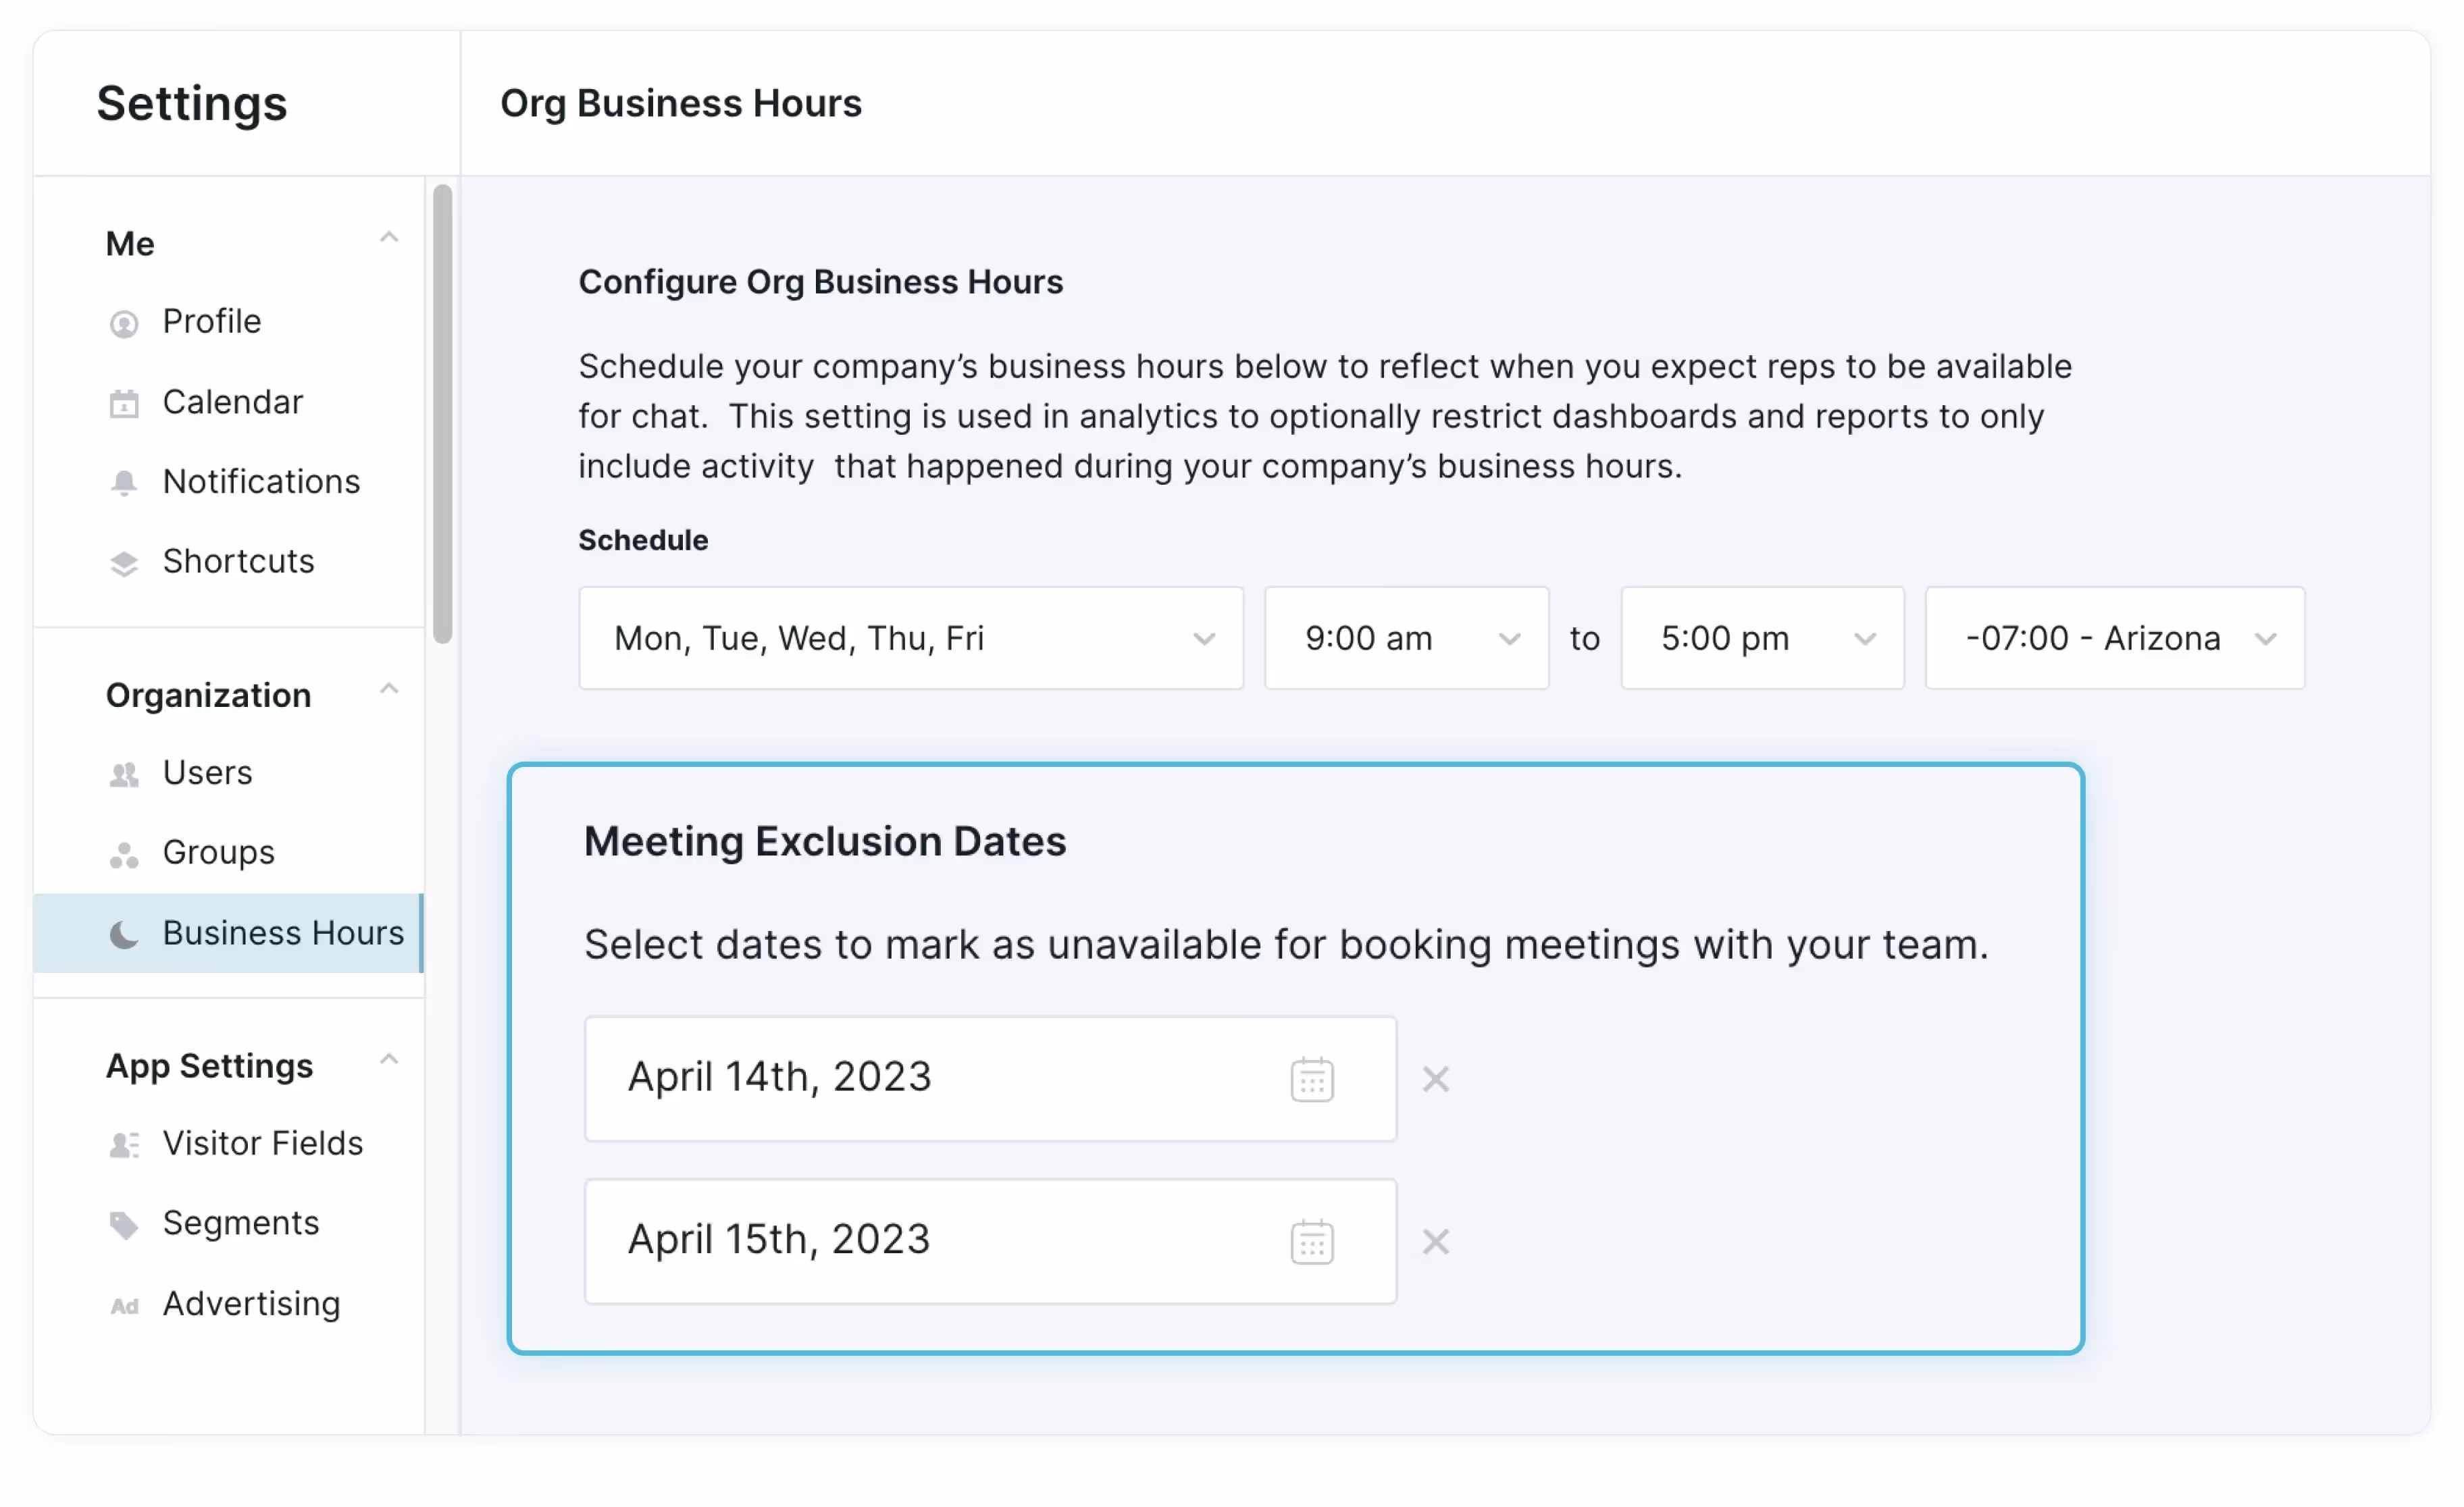Click the Users people icon
This screenshot has width=2464, height=1507.
124,774
